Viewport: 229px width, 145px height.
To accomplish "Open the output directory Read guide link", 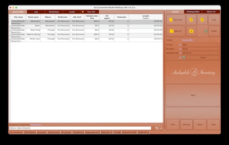I will tap(36, 125).
